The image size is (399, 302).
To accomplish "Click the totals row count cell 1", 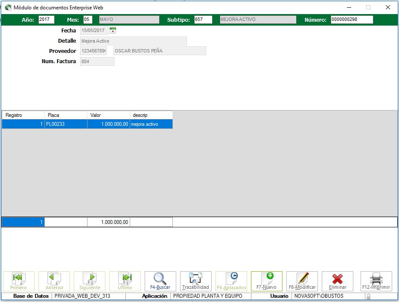I will (x=23, y=222).
